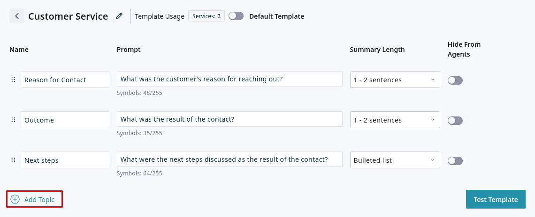Click the drag handle beside Outcome
Screen dimensions: 535x217
click(x=13, y=120)
